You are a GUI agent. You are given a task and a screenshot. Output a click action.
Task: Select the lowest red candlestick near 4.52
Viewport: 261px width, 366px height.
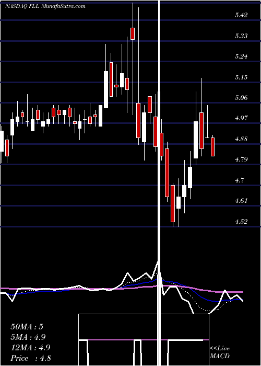(173, 203)
